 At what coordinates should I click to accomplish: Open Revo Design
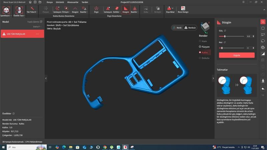[x=183, y=10]
